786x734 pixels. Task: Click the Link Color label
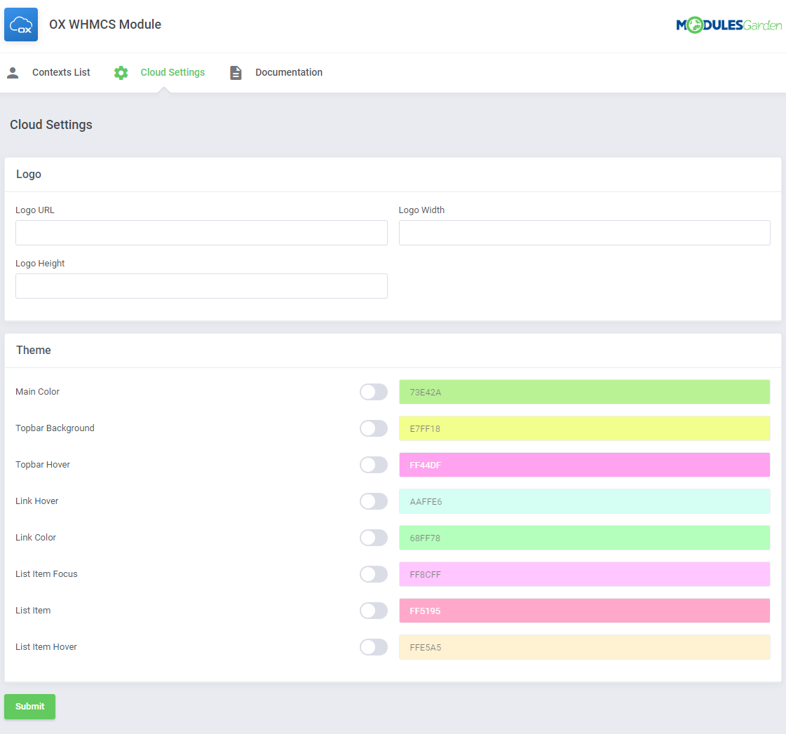pos(36,538)
